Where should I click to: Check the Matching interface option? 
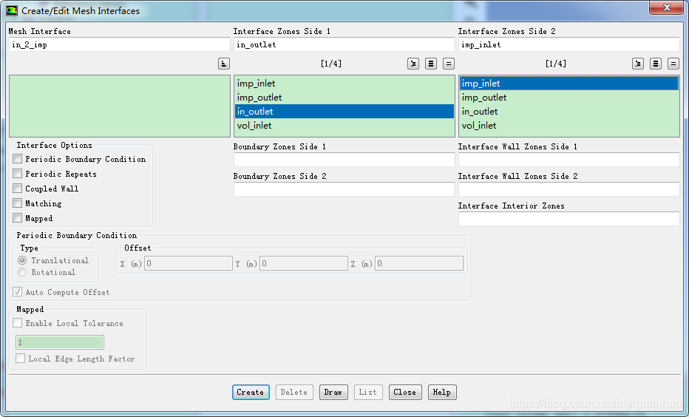[x=18, y=203]
